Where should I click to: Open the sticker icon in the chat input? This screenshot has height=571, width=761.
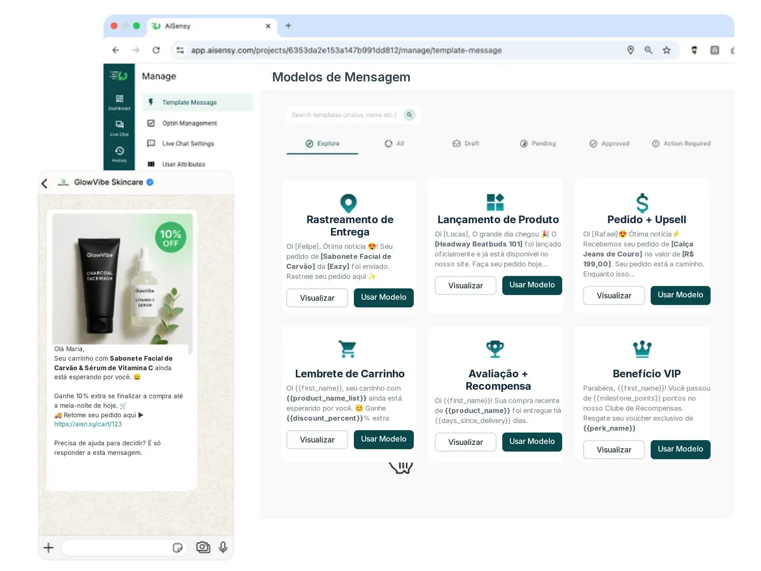(x=177, y=548)
